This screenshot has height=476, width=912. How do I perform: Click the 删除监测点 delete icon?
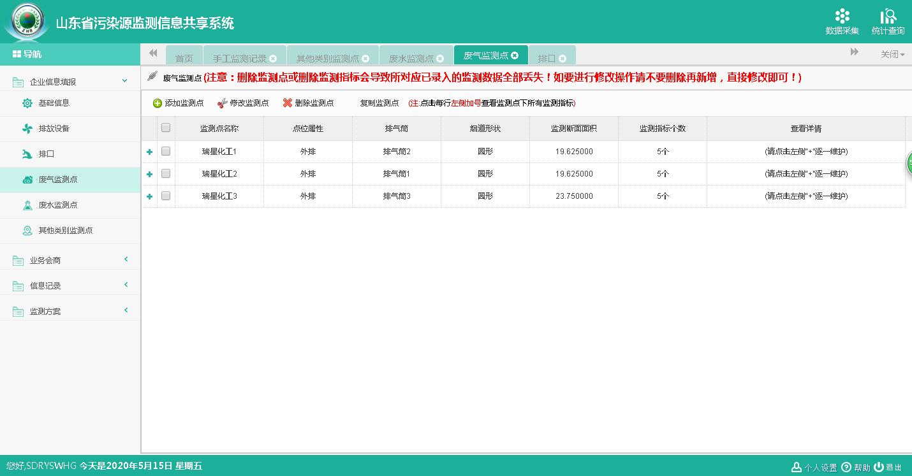(288, 103)
